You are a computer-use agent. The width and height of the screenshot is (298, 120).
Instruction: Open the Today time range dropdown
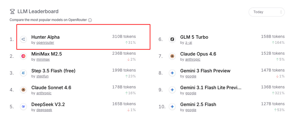pyautogui.click(x=267, y=12)
